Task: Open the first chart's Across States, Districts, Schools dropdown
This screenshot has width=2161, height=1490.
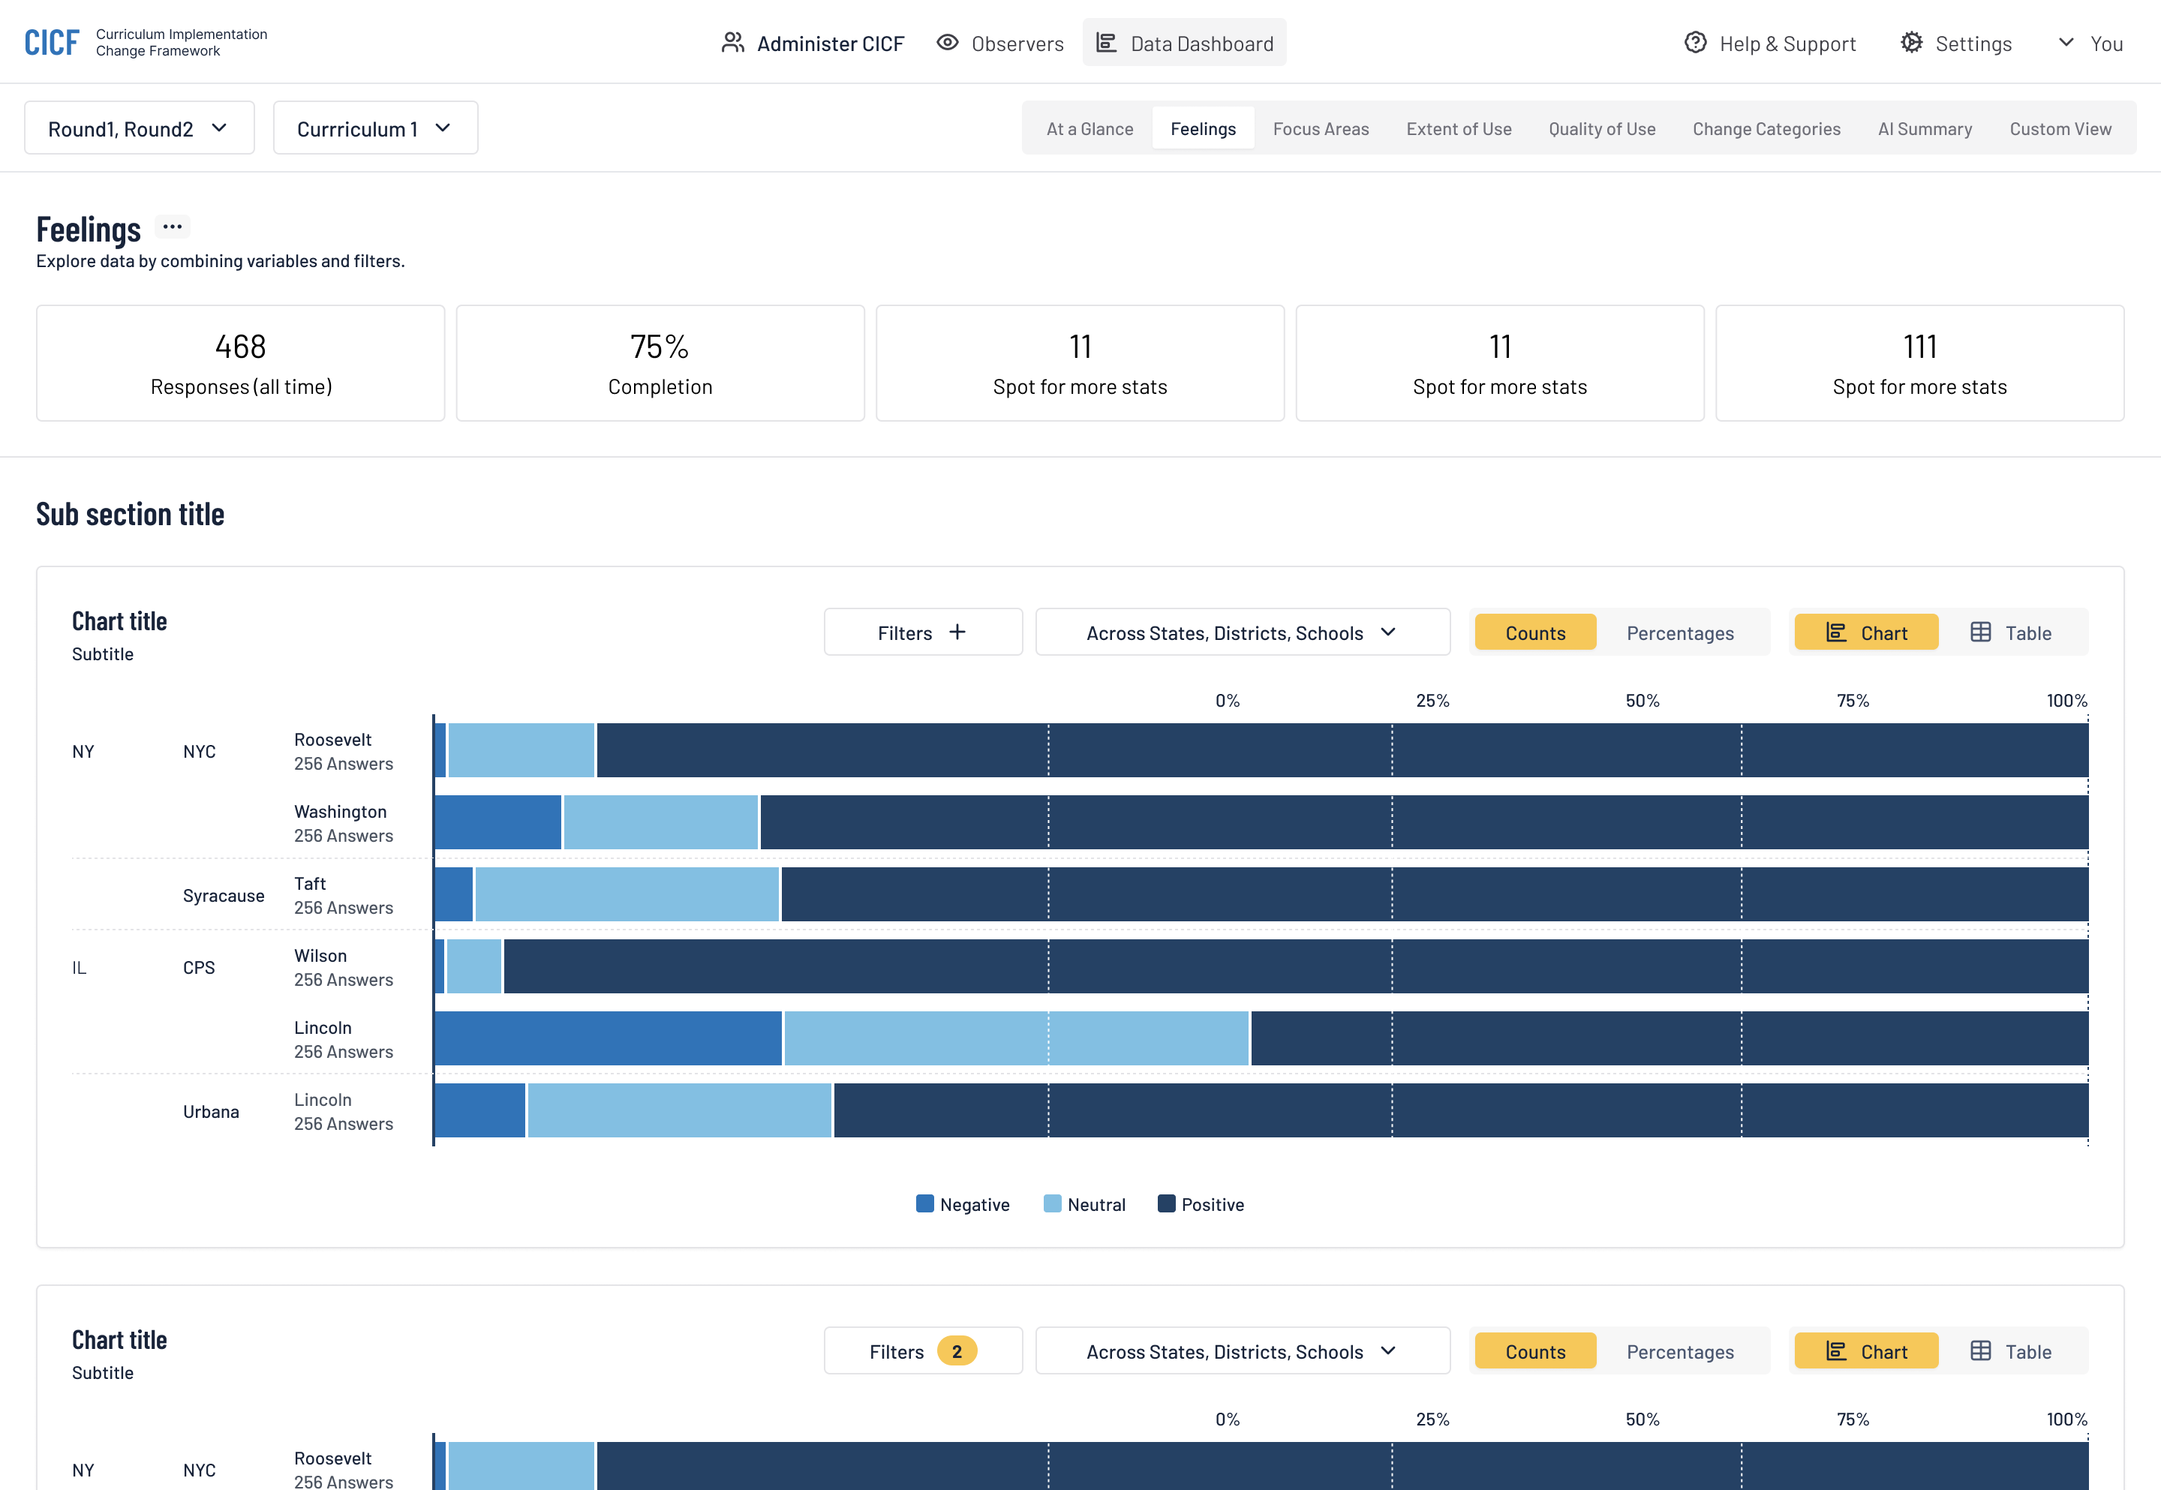Action: [x=1242, y=633]
